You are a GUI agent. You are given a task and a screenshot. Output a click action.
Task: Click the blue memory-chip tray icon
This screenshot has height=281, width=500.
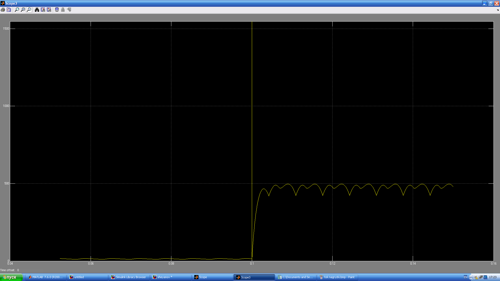[x=485, y=277]
